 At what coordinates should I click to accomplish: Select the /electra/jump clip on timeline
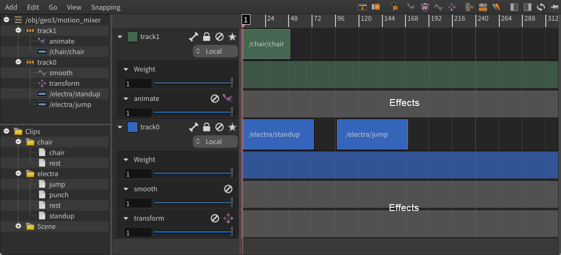pos(372,134)
